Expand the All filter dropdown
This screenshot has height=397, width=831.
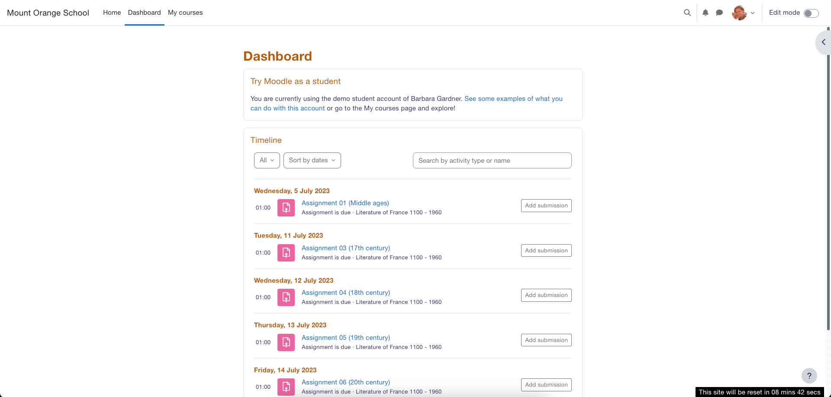[x=267, y=160]
